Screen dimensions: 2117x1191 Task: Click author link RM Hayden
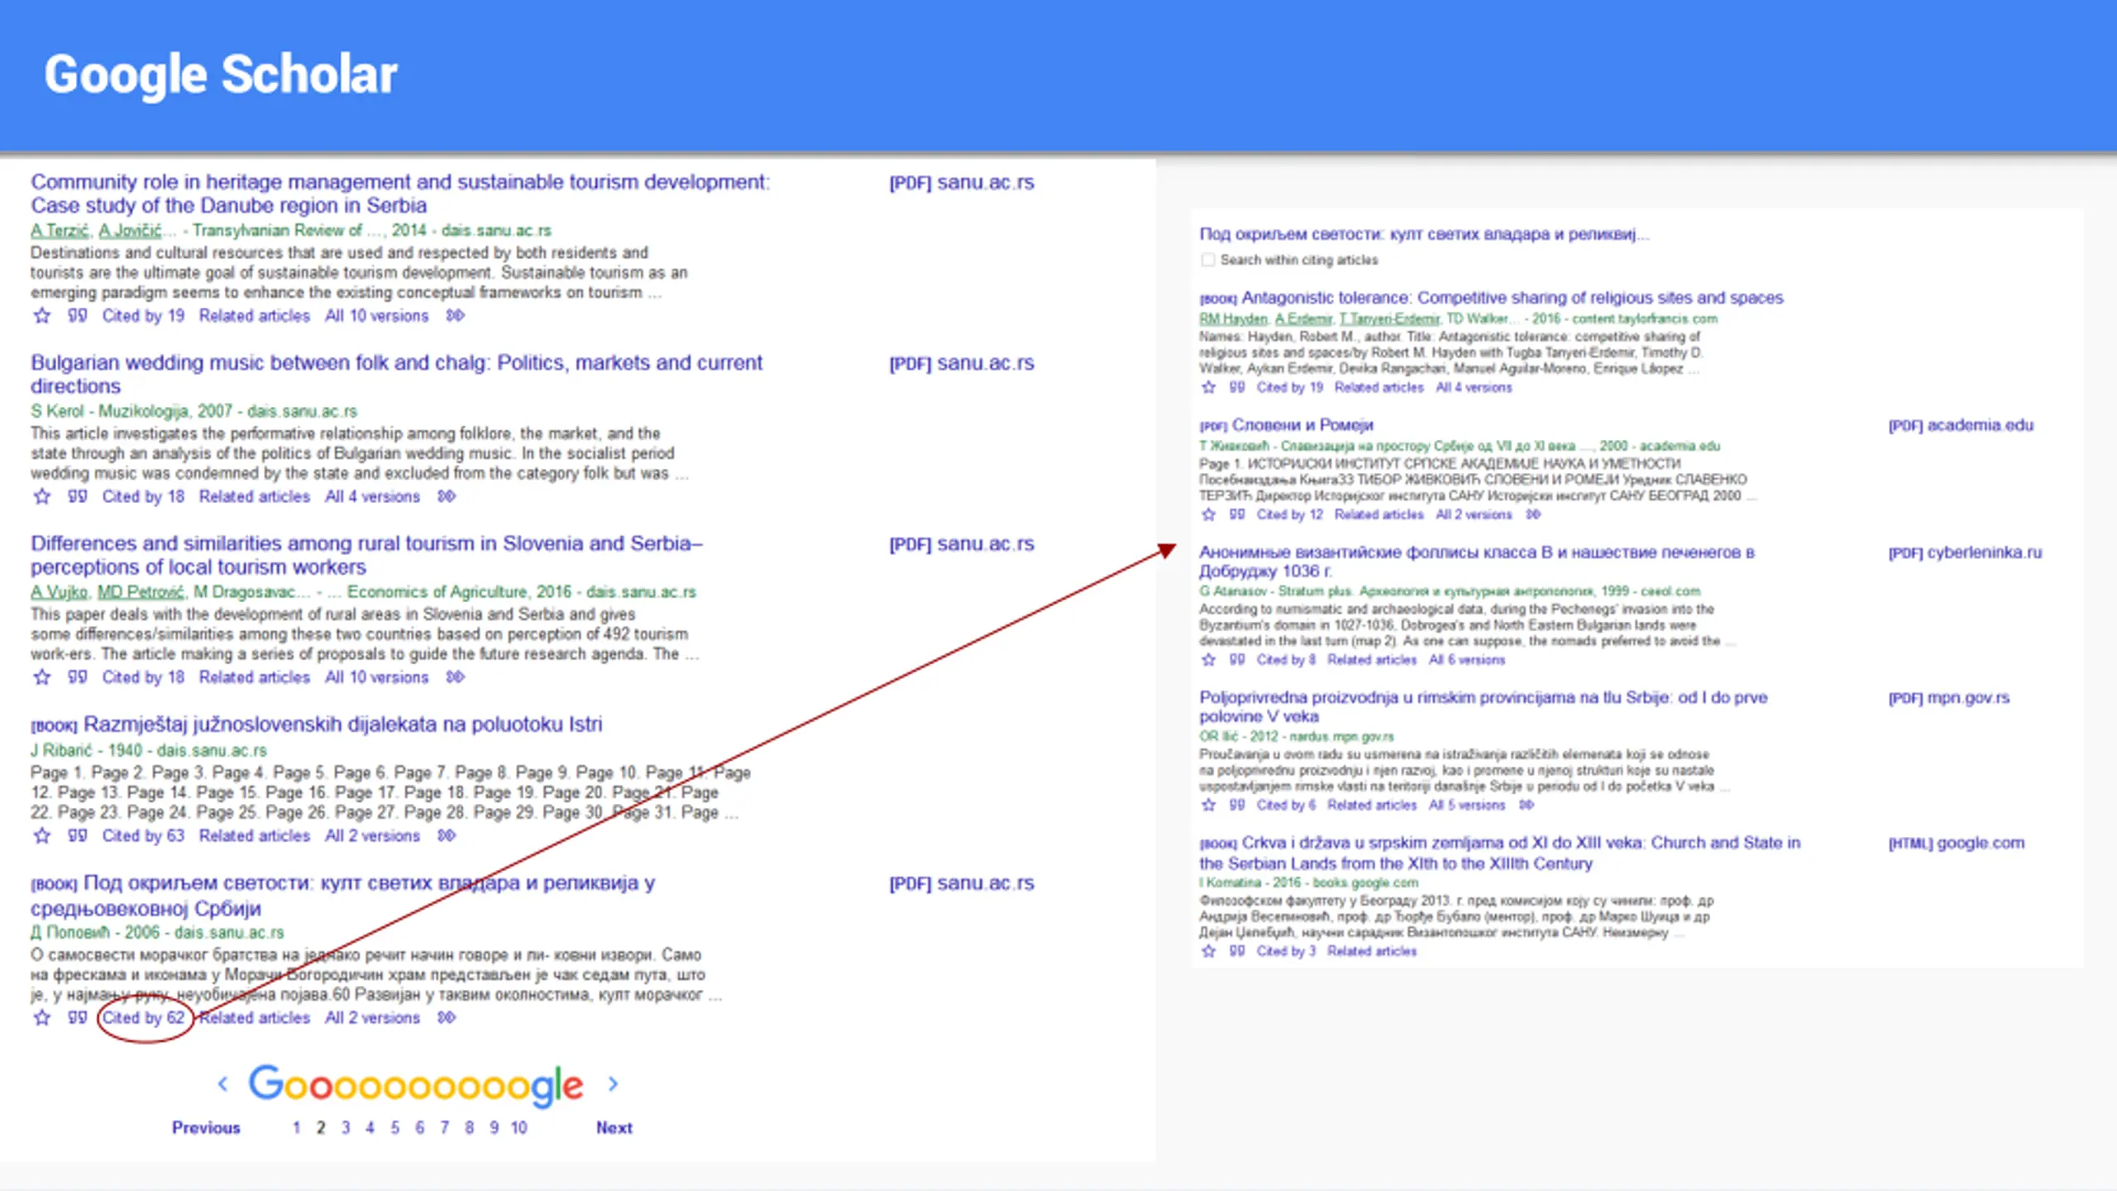1233,319
